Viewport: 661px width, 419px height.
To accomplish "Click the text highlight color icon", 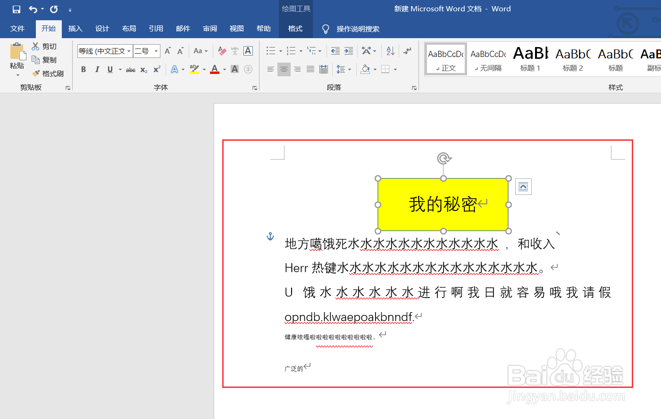I will click(x=195, y=69).
